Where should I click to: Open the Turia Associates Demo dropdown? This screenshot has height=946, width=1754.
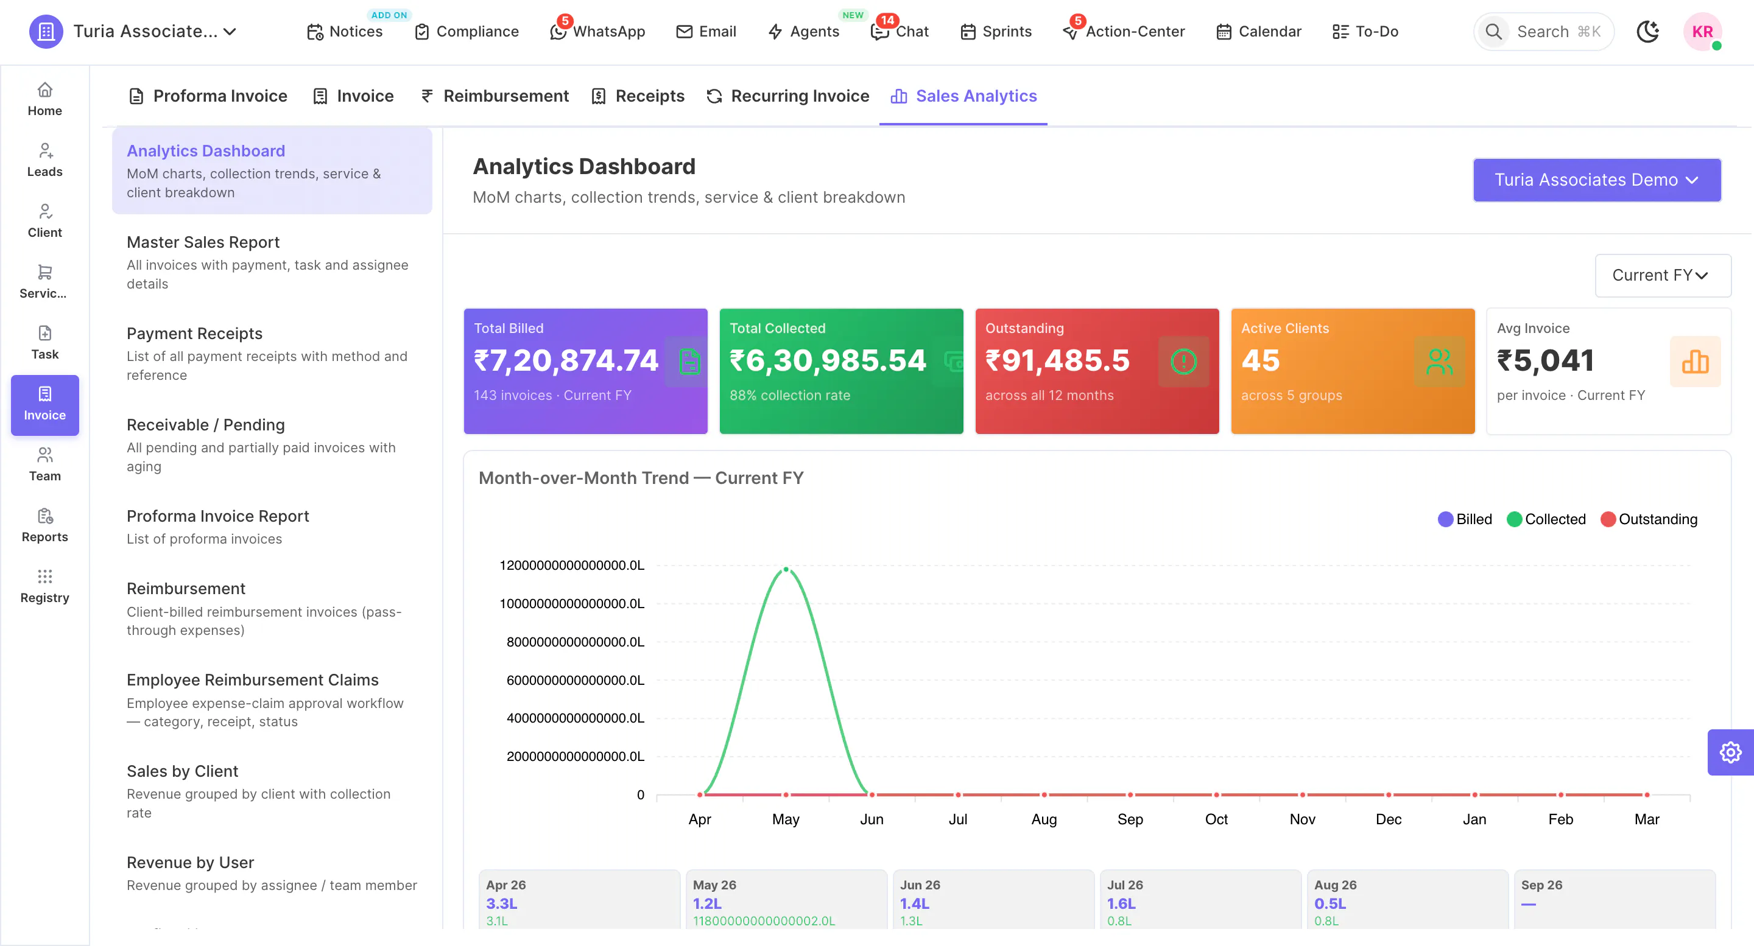(x=1597, y=180)
